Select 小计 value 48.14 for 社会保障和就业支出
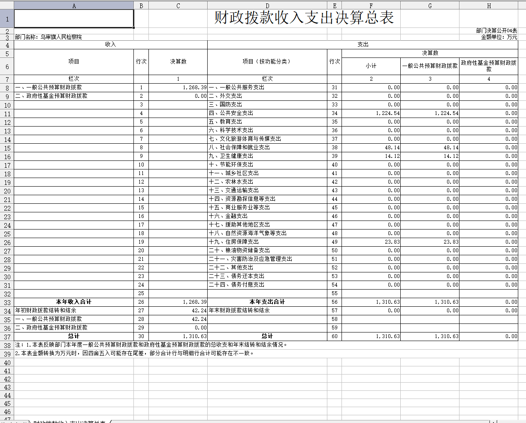 pos(371,148)
